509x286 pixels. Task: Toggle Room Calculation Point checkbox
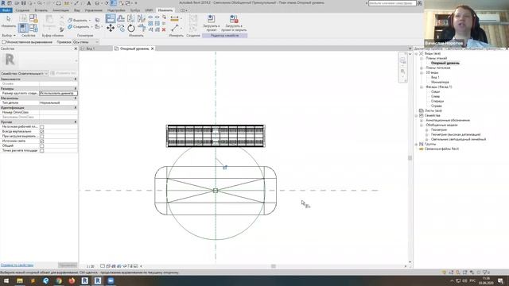click(42, 150)
